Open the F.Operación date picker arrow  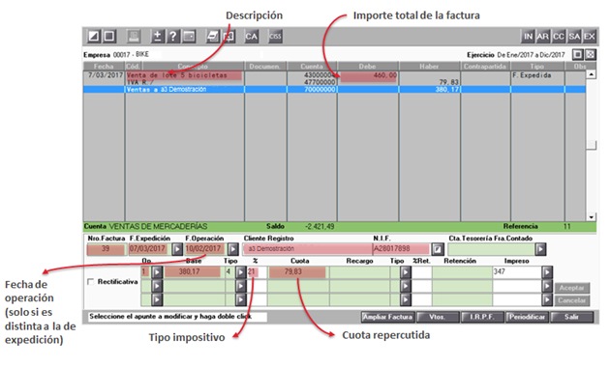tap(233, 249)
